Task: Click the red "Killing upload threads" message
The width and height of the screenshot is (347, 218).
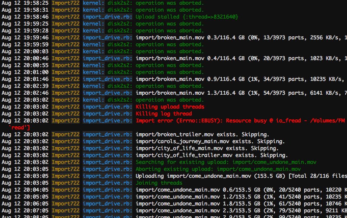Action: click(170, 107)
